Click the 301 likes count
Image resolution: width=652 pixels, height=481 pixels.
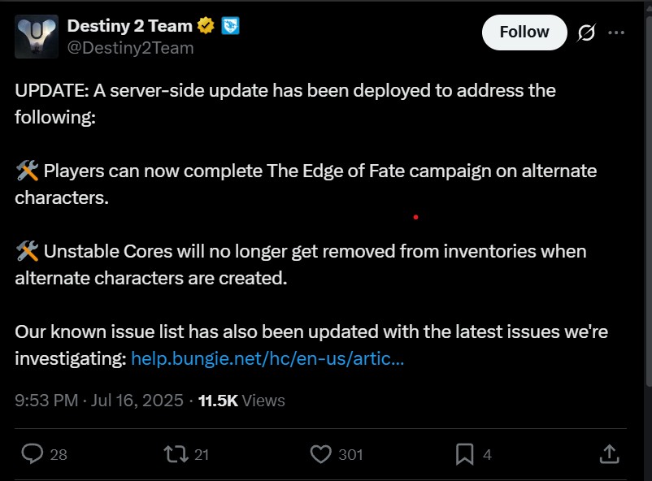350,455
